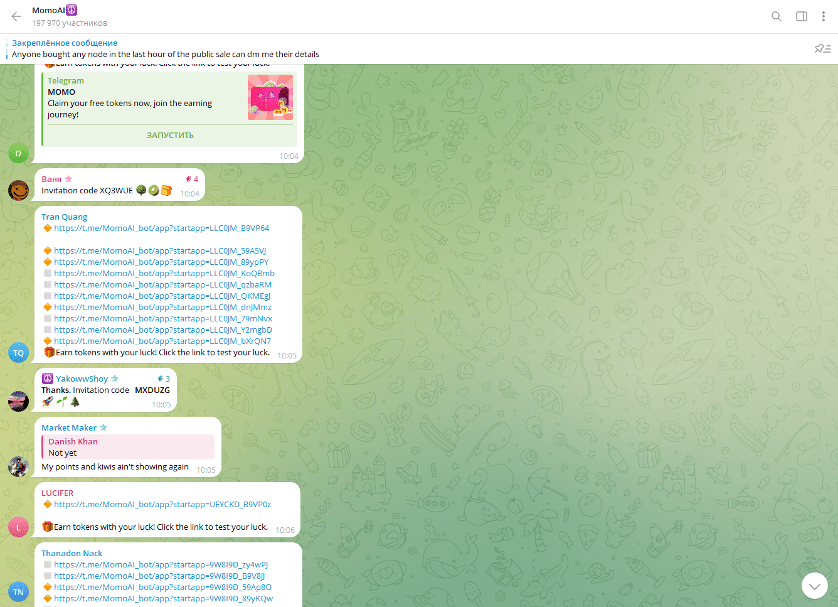Click the 10:05 timestamp on Tran Quang's message
This screenshot has width=838, height=607.
pyautogui.click(x=287, y=355)
